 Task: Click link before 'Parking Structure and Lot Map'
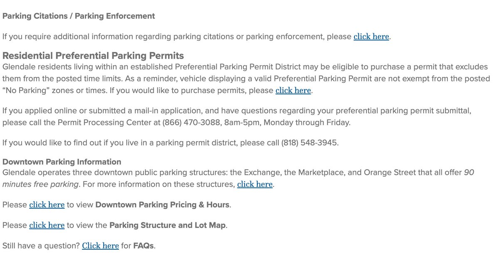point(47,226)
